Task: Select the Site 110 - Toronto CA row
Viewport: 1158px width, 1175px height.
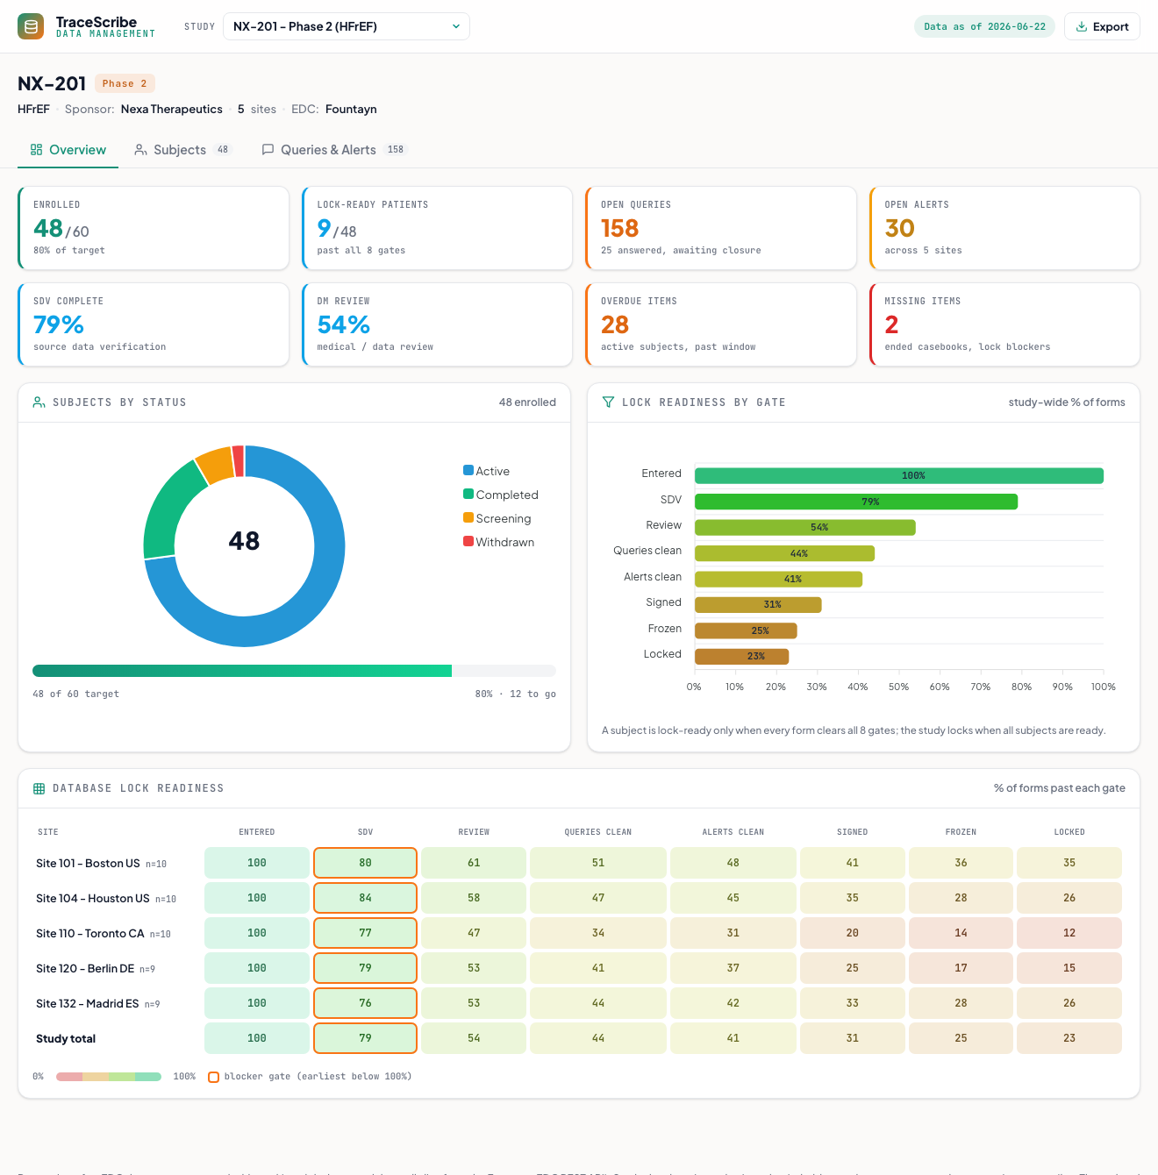Action: [579, 933]
